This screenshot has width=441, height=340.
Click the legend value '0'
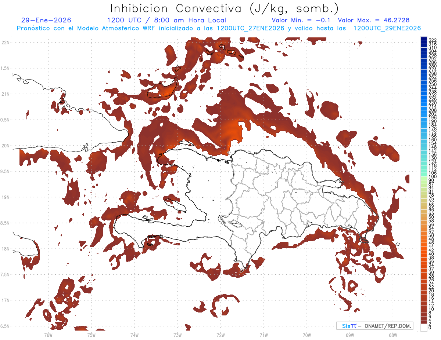pyautogui.click(x=430, y=328)
